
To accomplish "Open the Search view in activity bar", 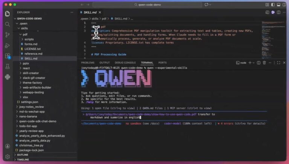I will [8, 24].
